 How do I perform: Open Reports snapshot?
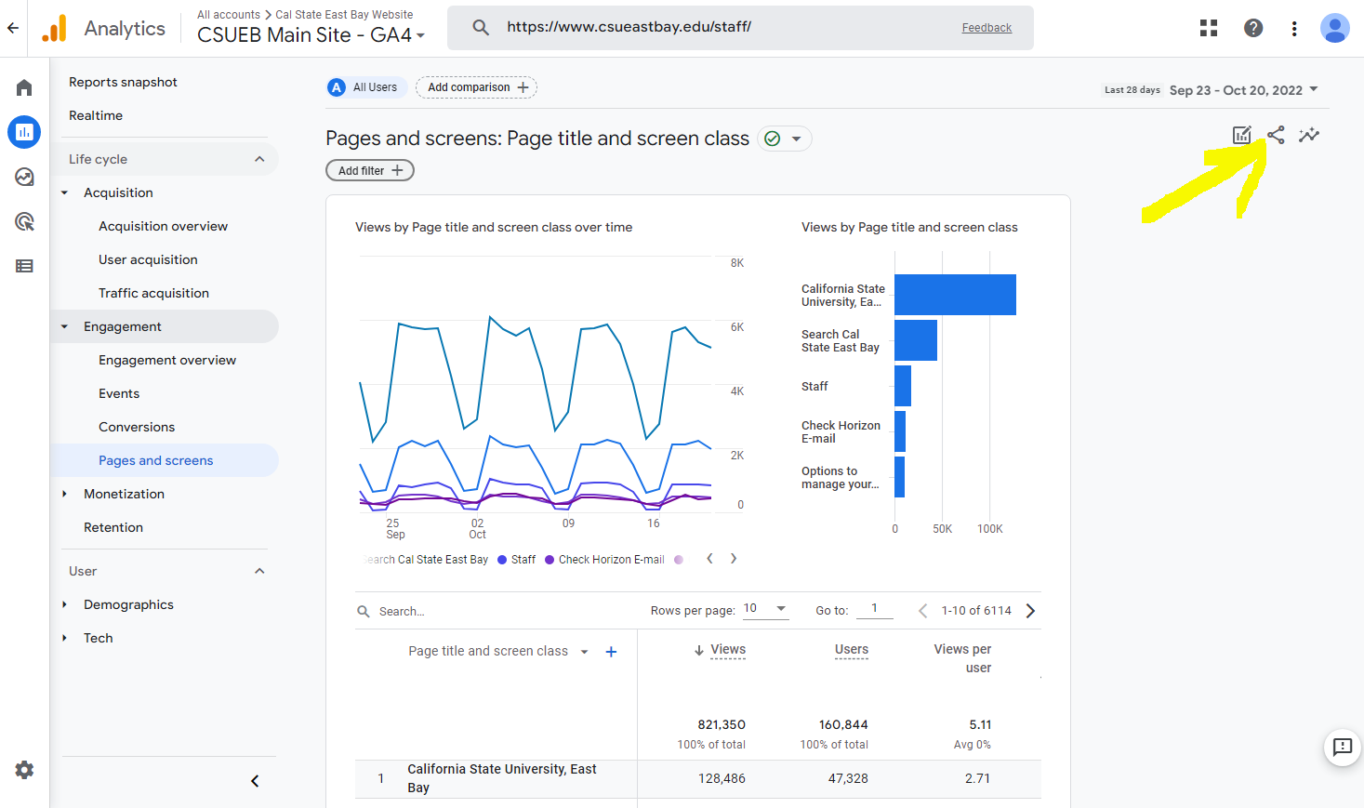coord(123,82)
